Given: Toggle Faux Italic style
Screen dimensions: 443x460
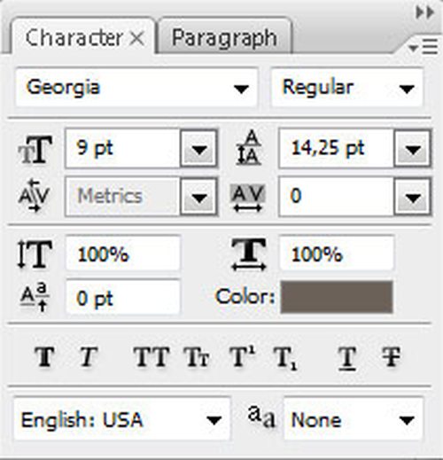Looking at the screenshot, I should 89,357.
